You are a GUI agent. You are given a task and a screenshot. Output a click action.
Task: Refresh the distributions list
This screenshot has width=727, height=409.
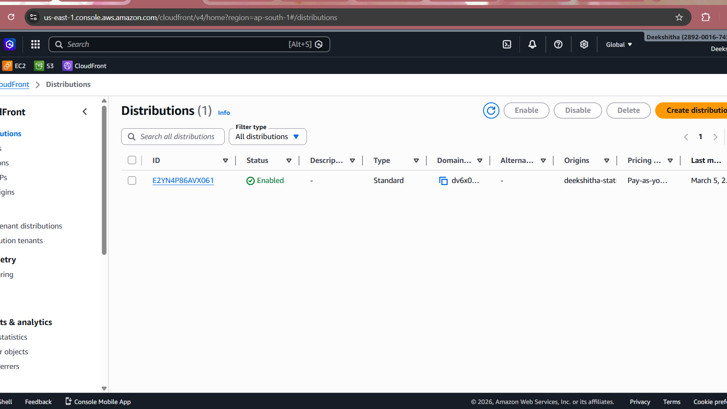coord(491,110)
